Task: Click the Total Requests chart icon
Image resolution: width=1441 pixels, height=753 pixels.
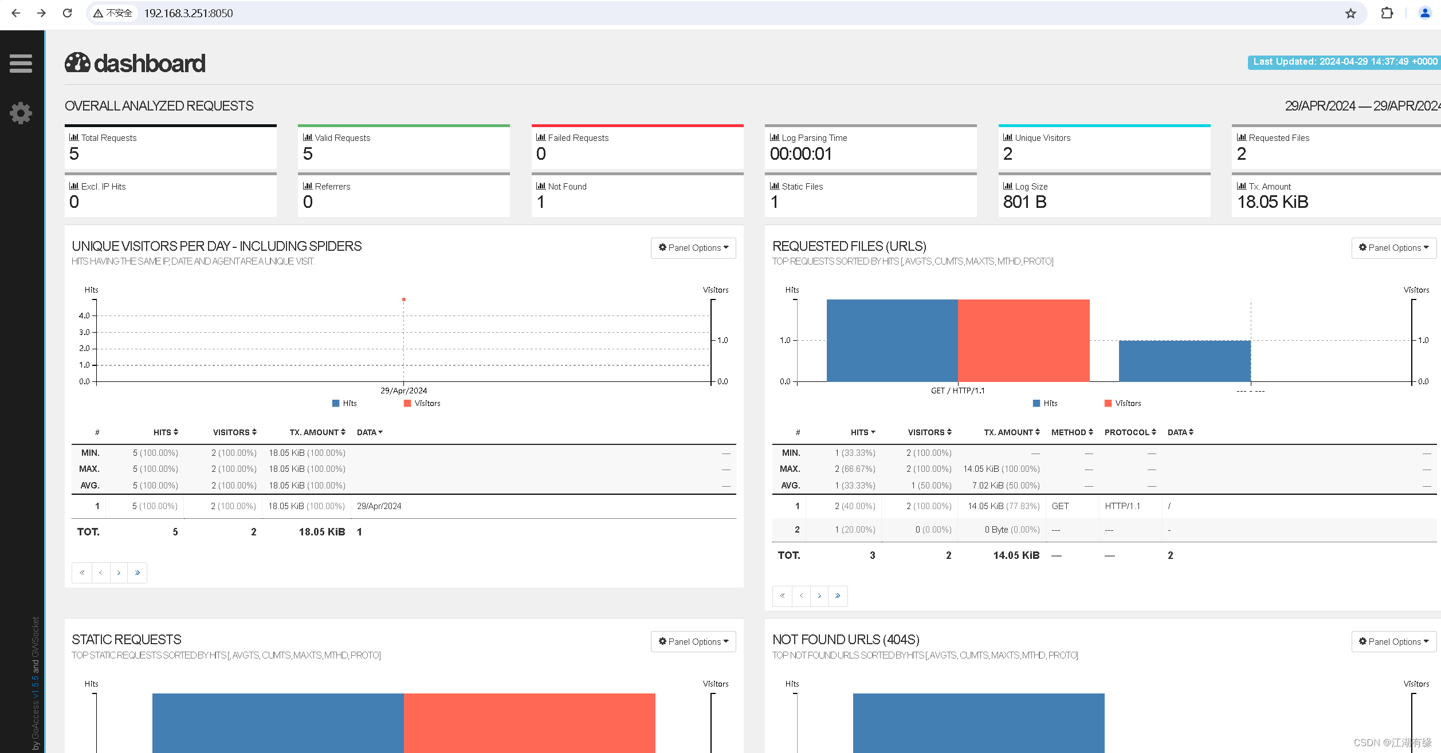Action: 74,137
